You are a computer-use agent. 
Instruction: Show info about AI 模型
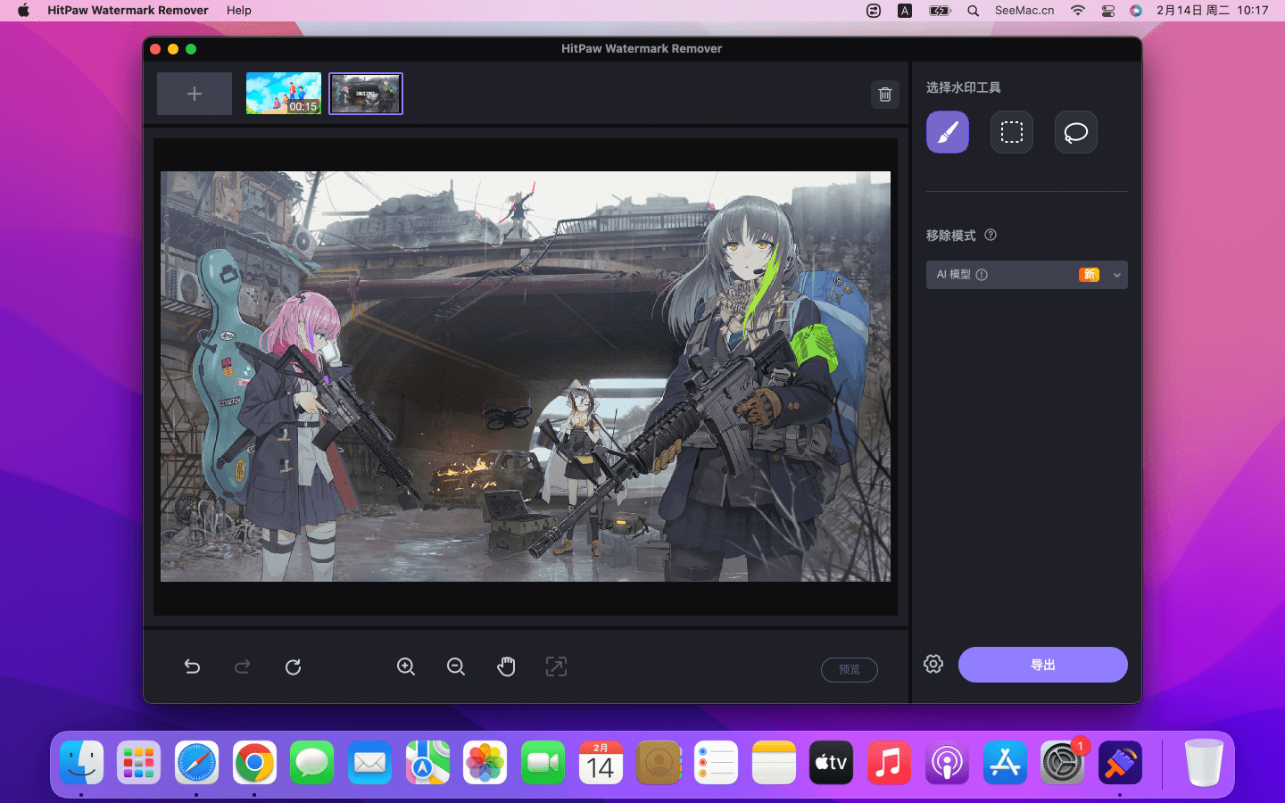pos(982,275)
